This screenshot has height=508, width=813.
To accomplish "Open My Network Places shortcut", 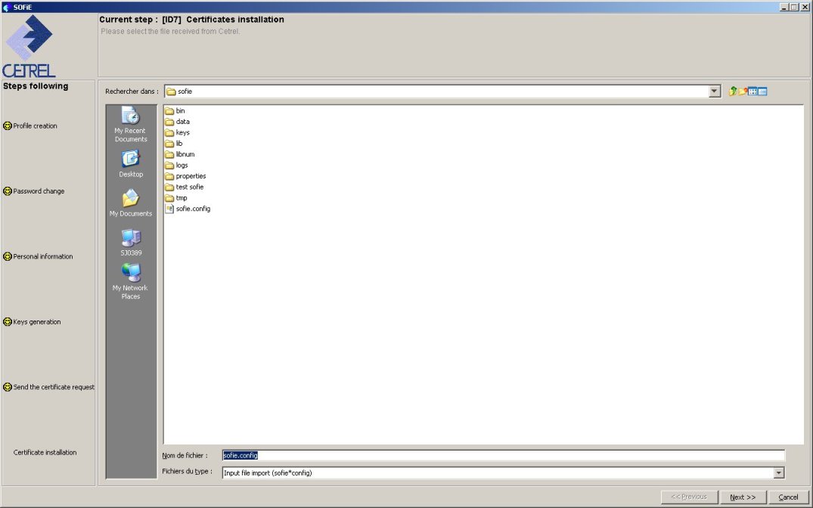I will [x=131, y=281].
